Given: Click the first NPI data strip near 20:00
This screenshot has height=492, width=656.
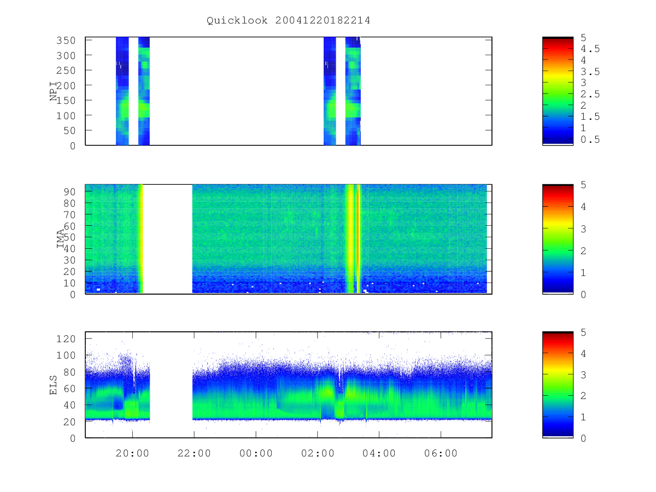Looking at the screenshot, I should (x=122, y=91).
